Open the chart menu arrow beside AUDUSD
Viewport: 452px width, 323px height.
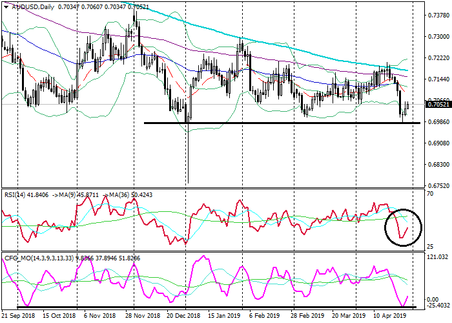click(x=4, y=6)
